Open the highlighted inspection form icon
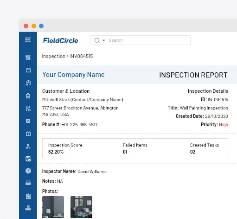The image size is (237, 219). (28, 159)
